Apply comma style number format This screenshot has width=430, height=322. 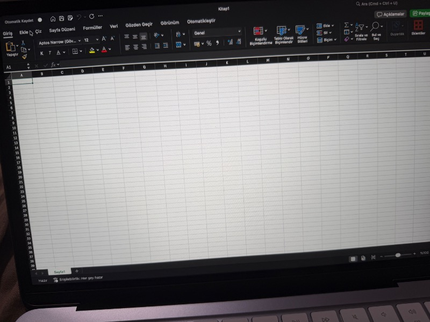218,43
